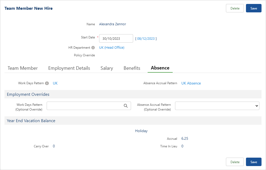Screen dimensions: 266x170
Task: Click the Start Date input field
Action: coord(116,38)
